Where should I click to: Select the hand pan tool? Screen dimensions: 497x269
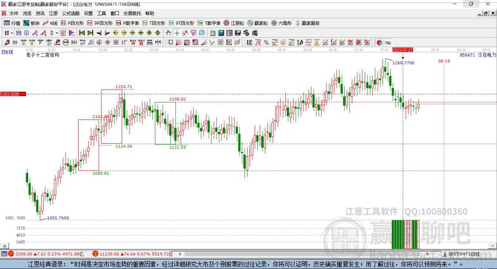point(168,33)
